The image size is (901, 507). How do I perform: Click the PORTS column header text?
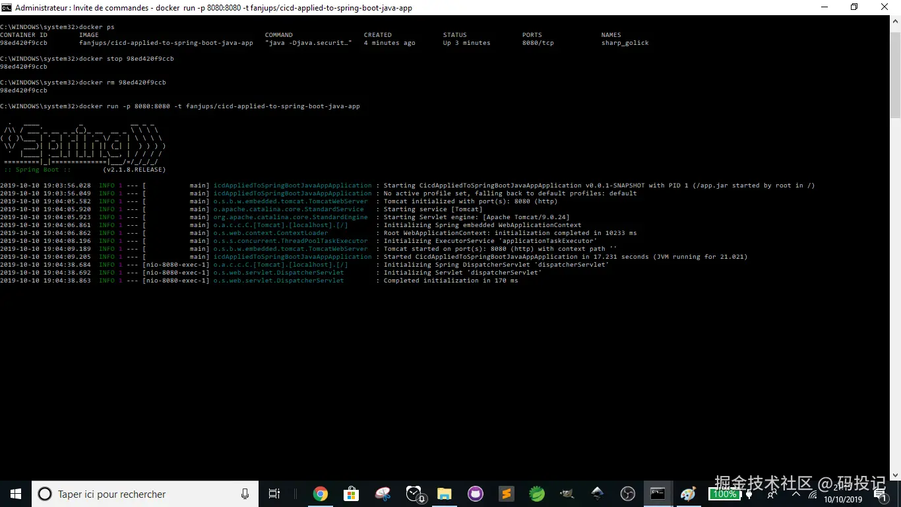pyautogui.click(x=532, y=35)
